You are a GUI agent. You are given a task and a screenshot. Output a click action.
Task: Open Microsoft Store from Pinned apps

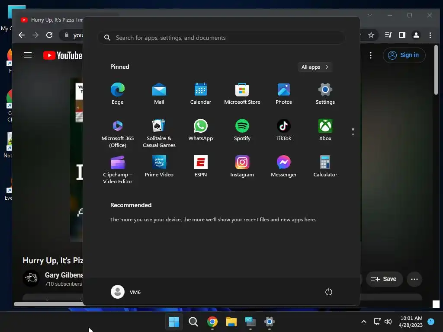tap(242, 94)
